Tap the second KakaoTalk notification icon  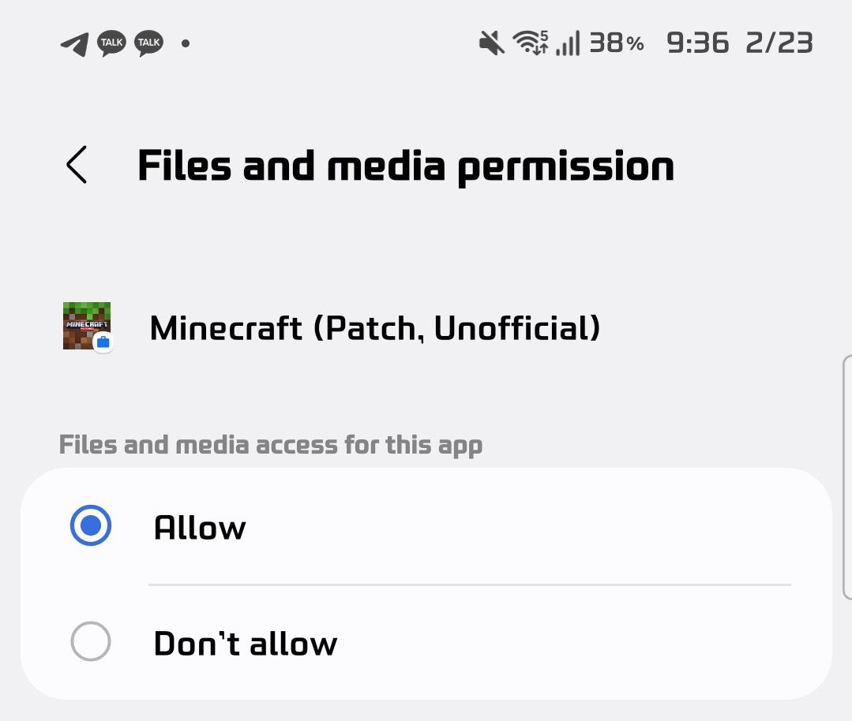pyautogui.click(x=148, y=43)
